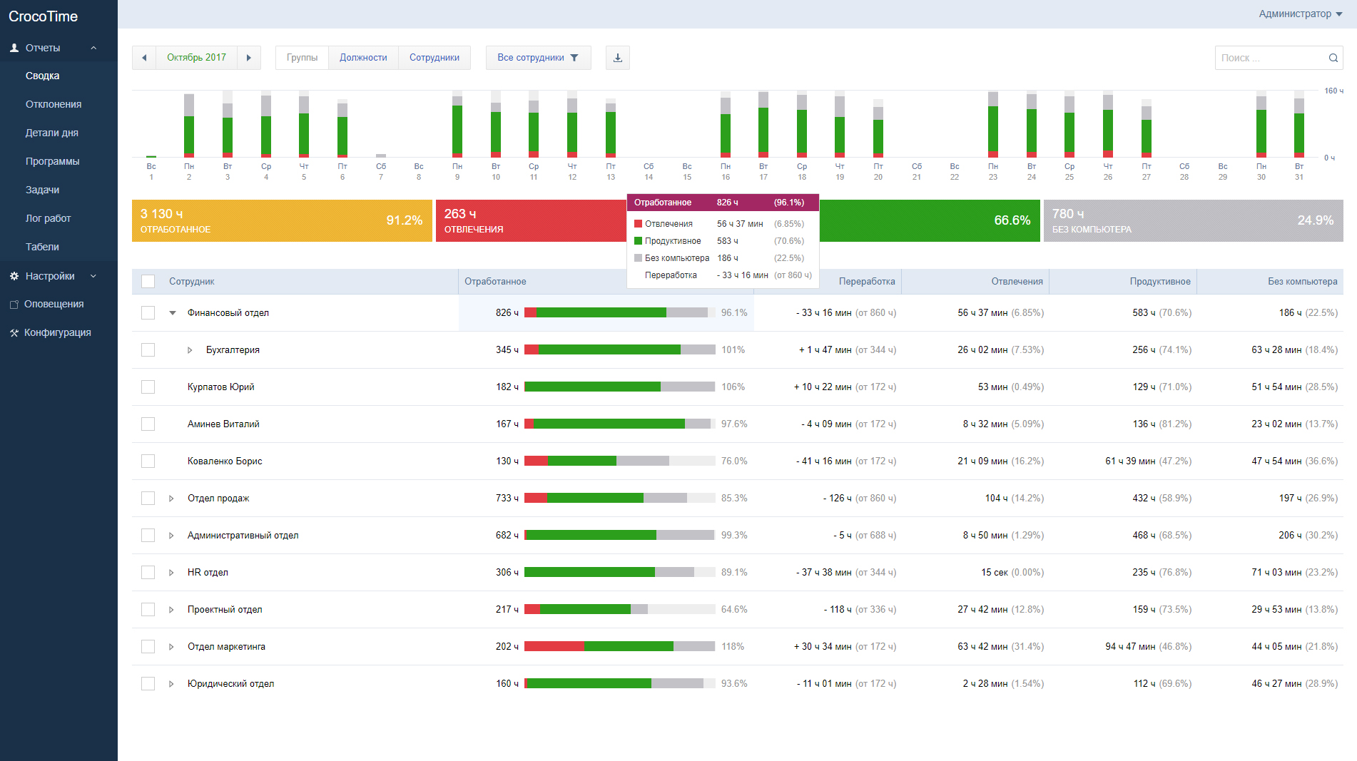Viewport: 1357px width, 761px height.
Task: Open the CrocoTime logo home
Action: point(43,16)
